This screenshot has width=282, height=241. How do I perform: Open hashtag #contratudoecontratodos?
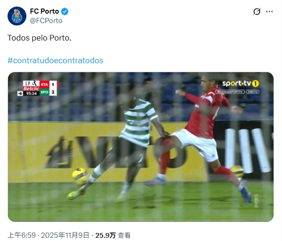(56, 60)
